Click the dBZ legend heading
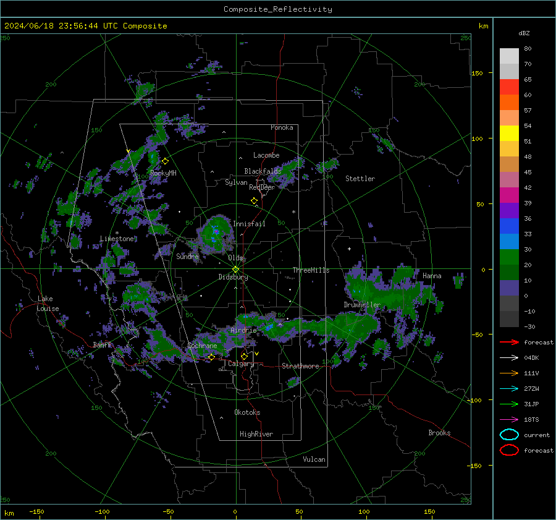Viewport: 556px width, 520px height. (x=524, y=33)
